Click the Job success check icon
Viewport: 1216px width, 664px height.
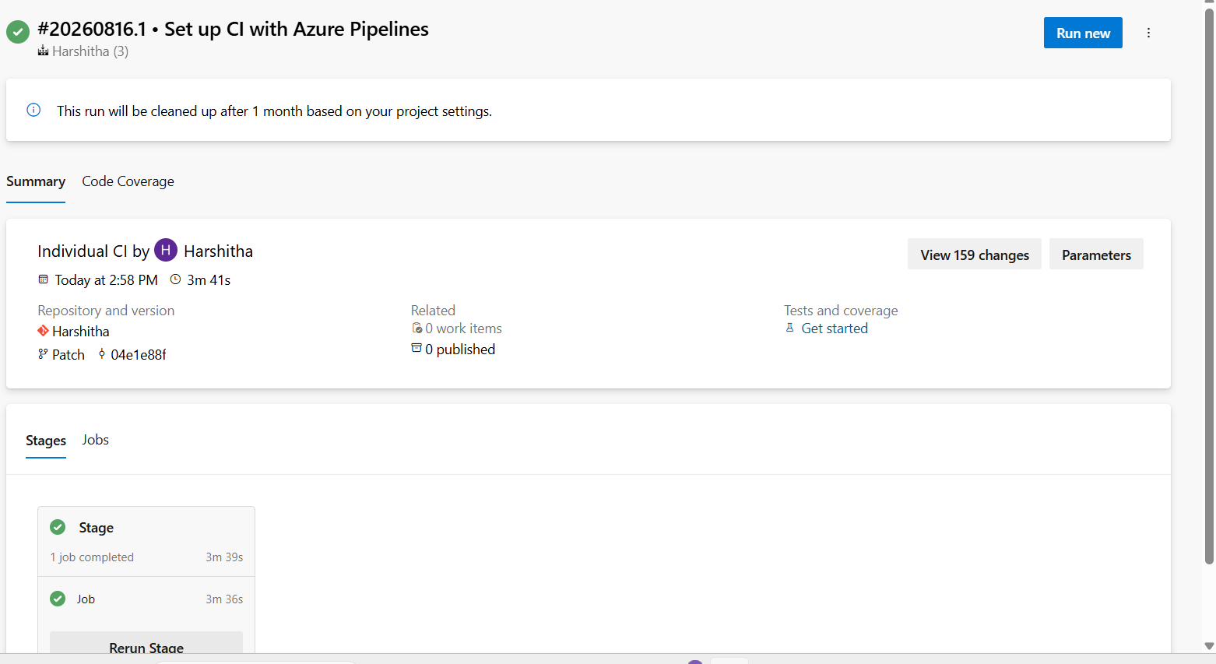coord(58,599)
